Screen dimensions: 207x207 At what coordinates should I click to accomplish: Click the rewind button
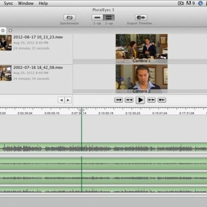[x=129, y=100]
